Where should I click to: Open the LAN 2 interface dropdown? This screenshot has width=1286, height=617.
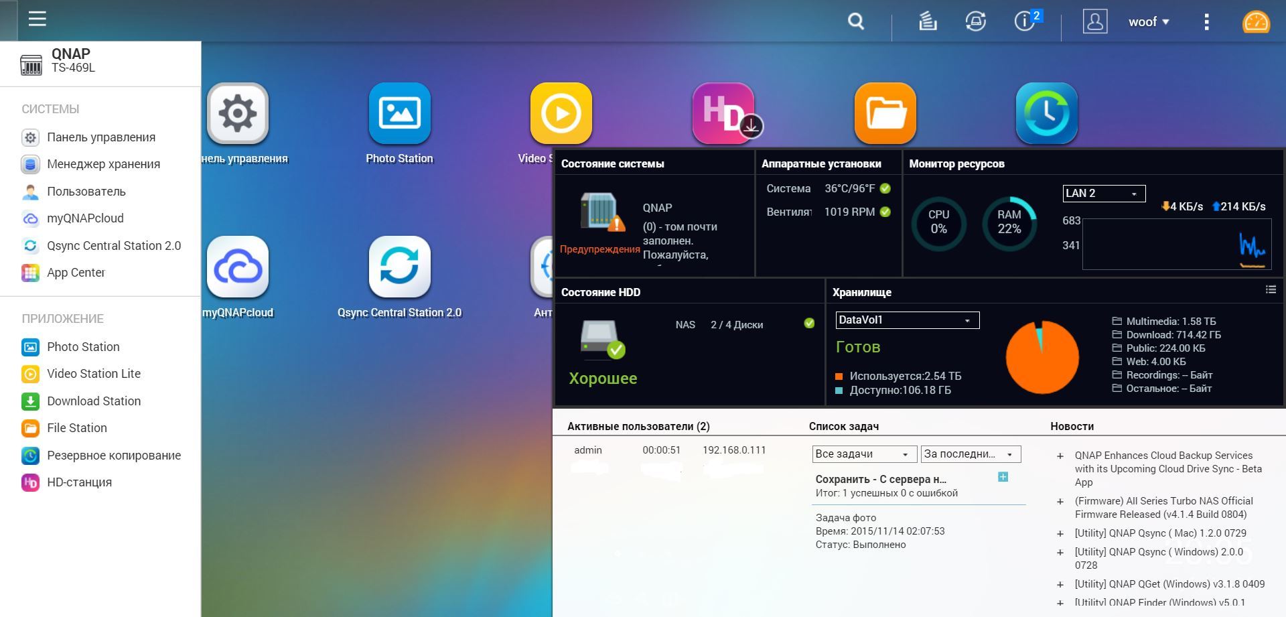tap(1104, 194)
